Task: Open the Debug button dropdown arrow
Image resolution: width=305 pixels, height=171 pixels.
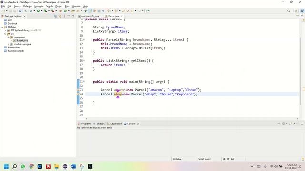Action: click(34, 11)
